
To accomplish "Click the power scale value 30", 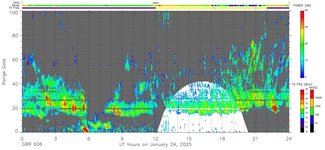I will tap(306, 27).
